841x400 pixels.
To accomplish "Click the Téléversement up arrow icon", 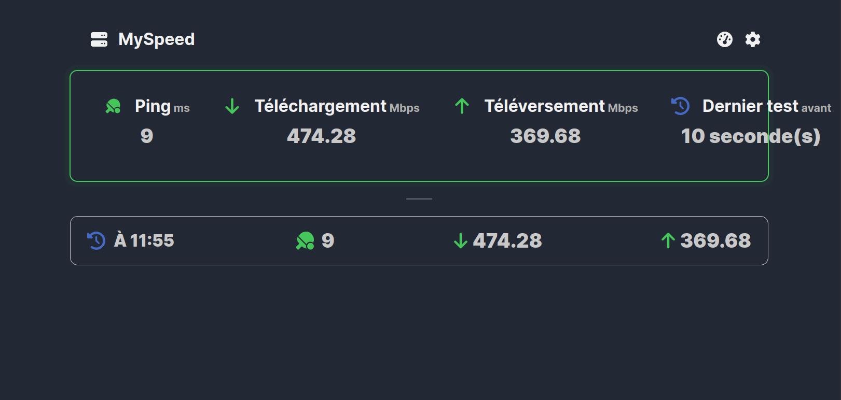I will pos(462,106).
